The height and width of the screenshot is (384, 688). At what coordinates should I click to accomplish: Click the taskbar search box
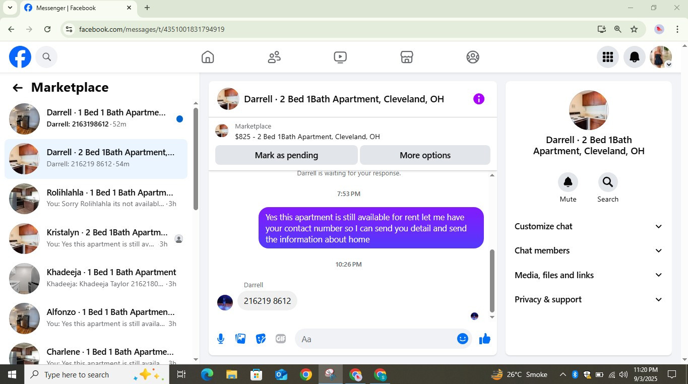(96, 374)
